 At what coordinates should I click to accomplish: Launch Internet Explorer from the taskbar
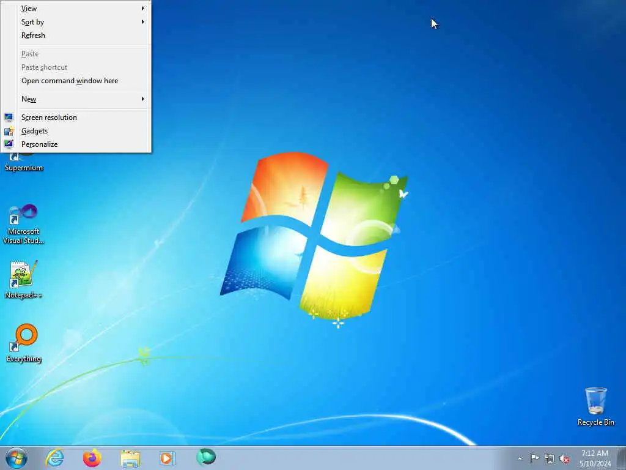tap(54, 458)
